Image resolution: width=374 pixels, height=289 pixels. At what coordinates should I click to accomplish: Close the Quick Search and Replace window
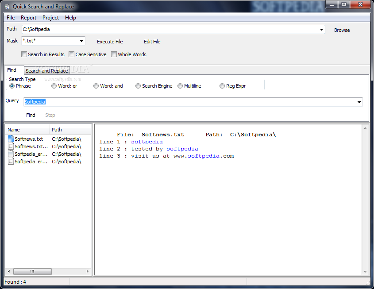(x=360, y=5)
